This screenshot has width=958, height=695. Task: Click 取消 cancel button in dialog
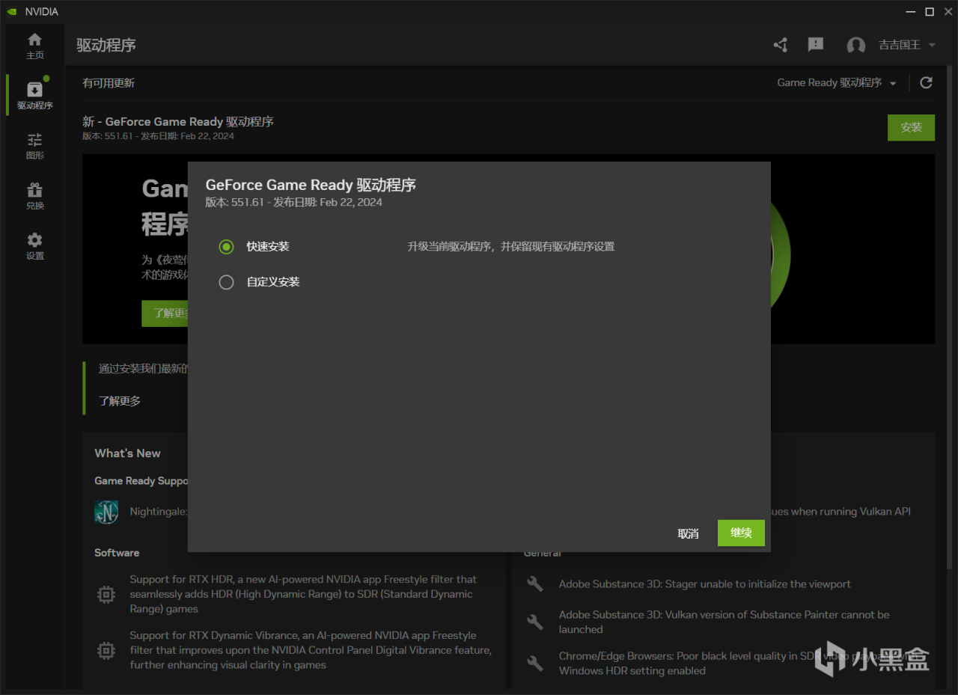(688, 533)
